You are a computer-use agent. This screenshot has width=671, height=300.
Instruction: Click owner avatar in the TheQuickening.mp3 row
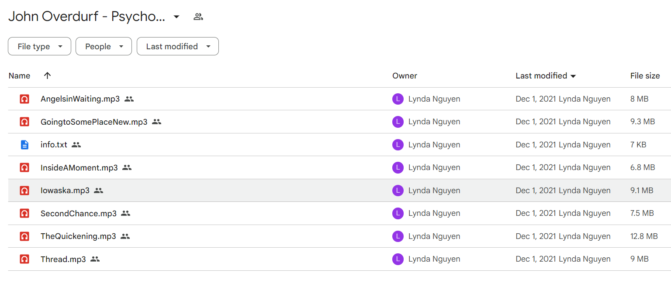[398, 236]
